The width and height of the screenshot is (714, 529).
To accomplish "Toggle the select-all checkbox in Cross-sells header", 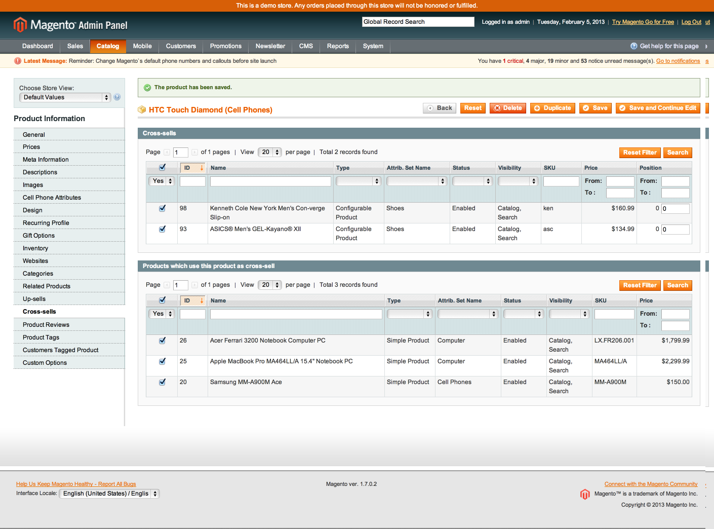I will coord(162,167).
